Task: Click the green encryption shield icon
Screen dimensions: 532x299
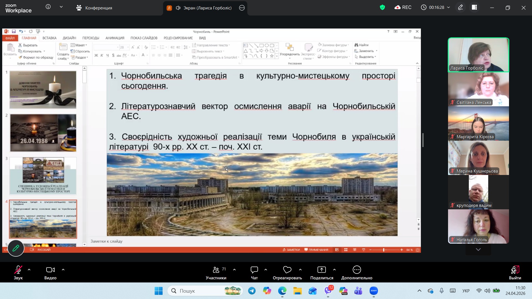Action: point(382,7)
